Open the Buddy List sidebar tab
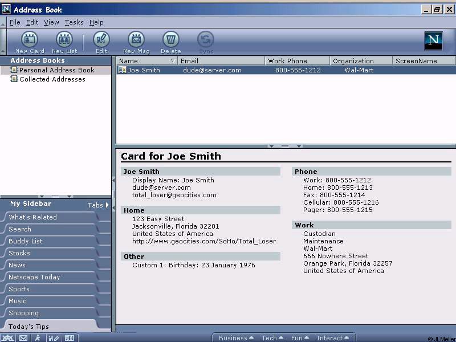The height and width of the screenshot is (342, 456). (x=51, y=241)
